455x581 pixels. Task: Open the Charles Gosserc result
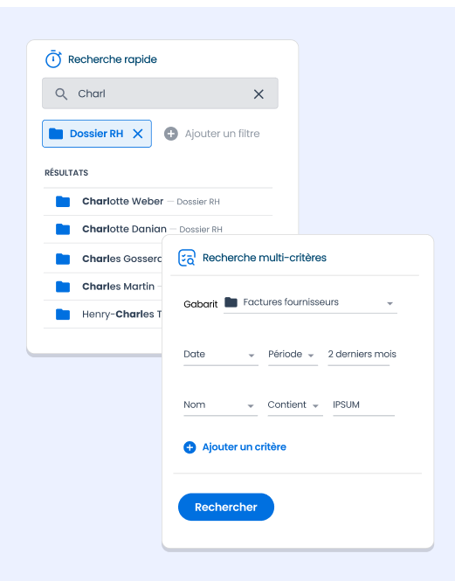point(103,259)
